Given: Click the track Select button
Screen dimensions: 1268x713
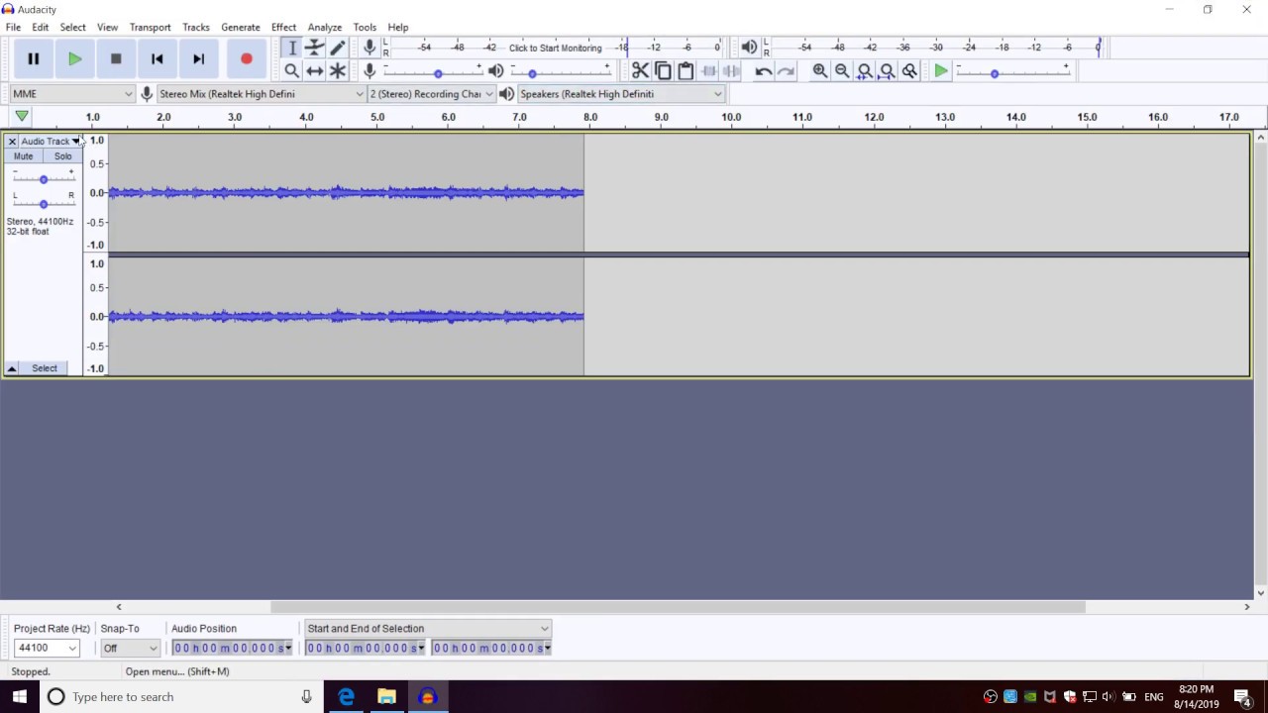Looking at the screenshot, I should coord(45,368).
